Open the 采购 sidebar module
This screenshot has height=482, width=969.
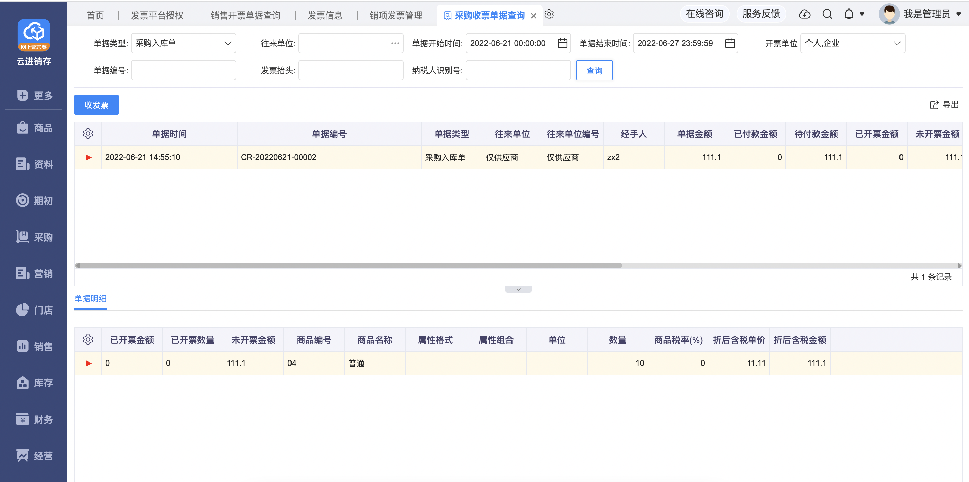34,237
